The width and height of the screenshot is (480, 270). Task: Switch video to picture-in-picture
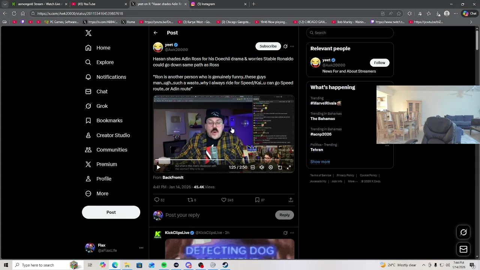tap(280, 167)
